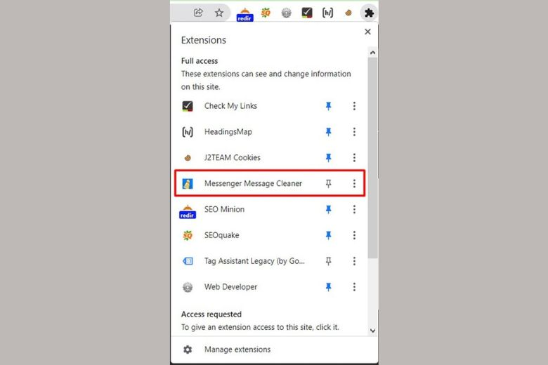This screenshot has width=548, height=365.
Task: Select the SEO Minion extension entry
Action: coord(224,209)
